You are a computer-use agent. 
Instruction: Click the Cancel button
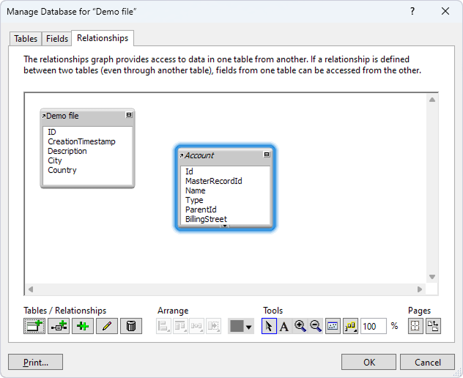point(427,362)
